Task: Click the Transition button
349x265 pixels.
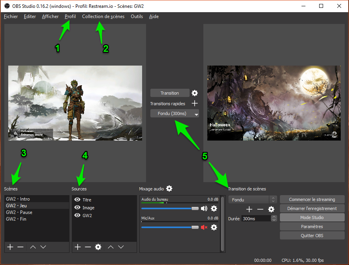Action: [x=170, y=93]
